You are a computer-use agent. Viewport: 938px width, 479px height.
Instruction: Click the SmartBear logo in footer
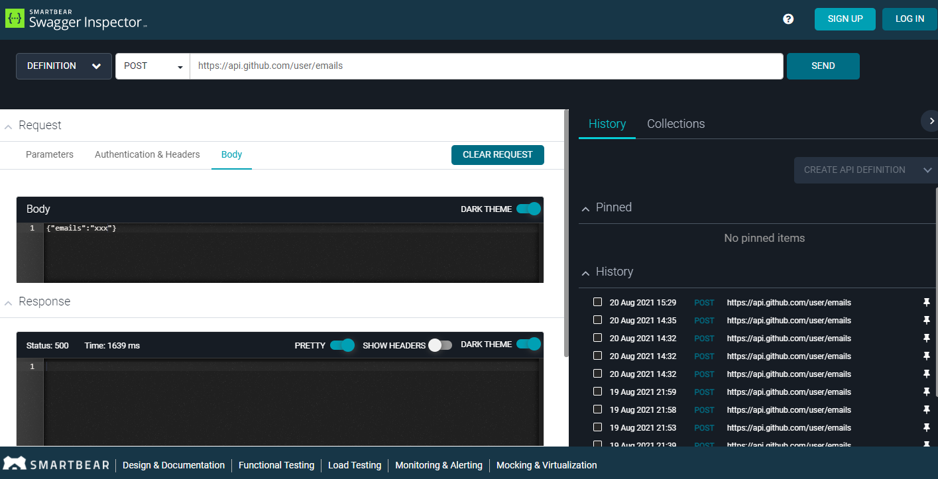(56, 464)
